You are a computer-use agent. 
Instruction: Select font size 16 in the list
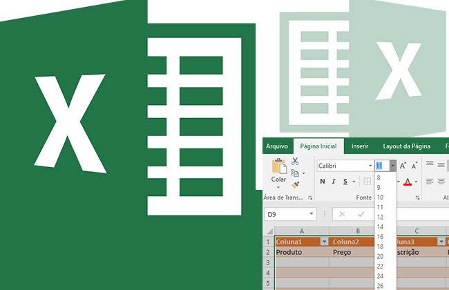385,237
